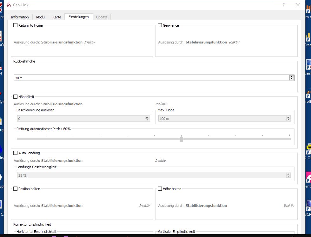Click the Max. Höhe spinner arrows

[288, 118]
